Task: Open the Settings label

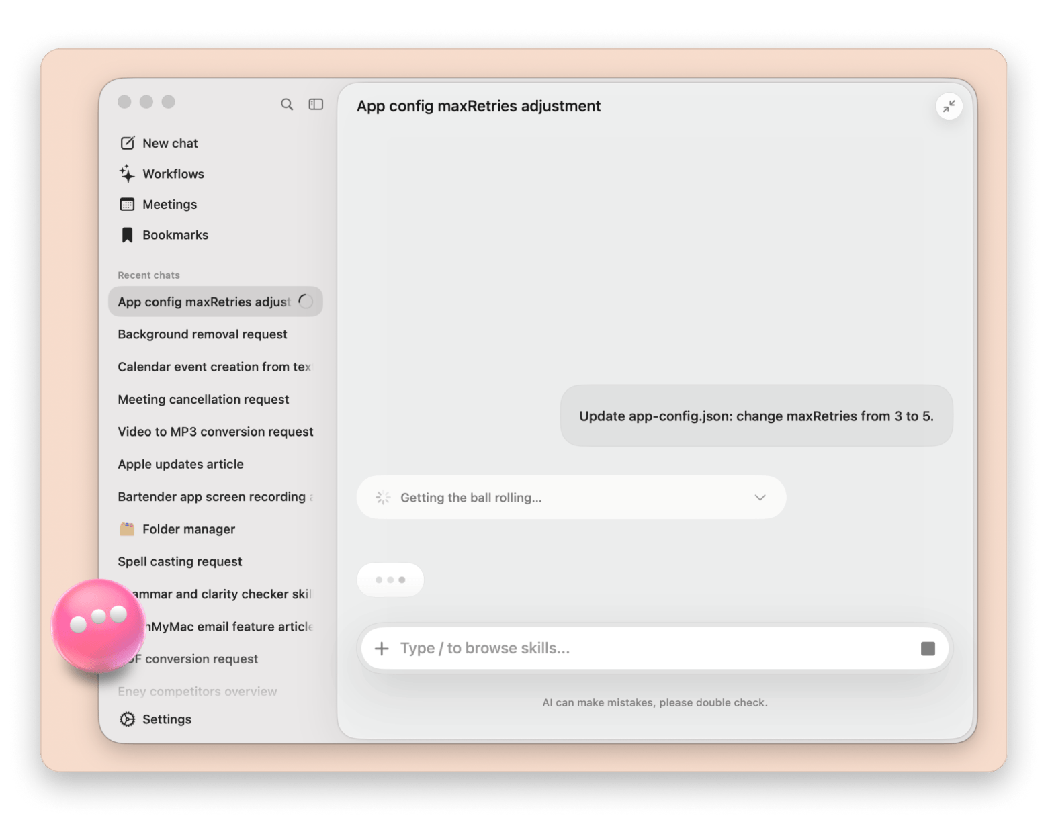Action: (167, 719)
